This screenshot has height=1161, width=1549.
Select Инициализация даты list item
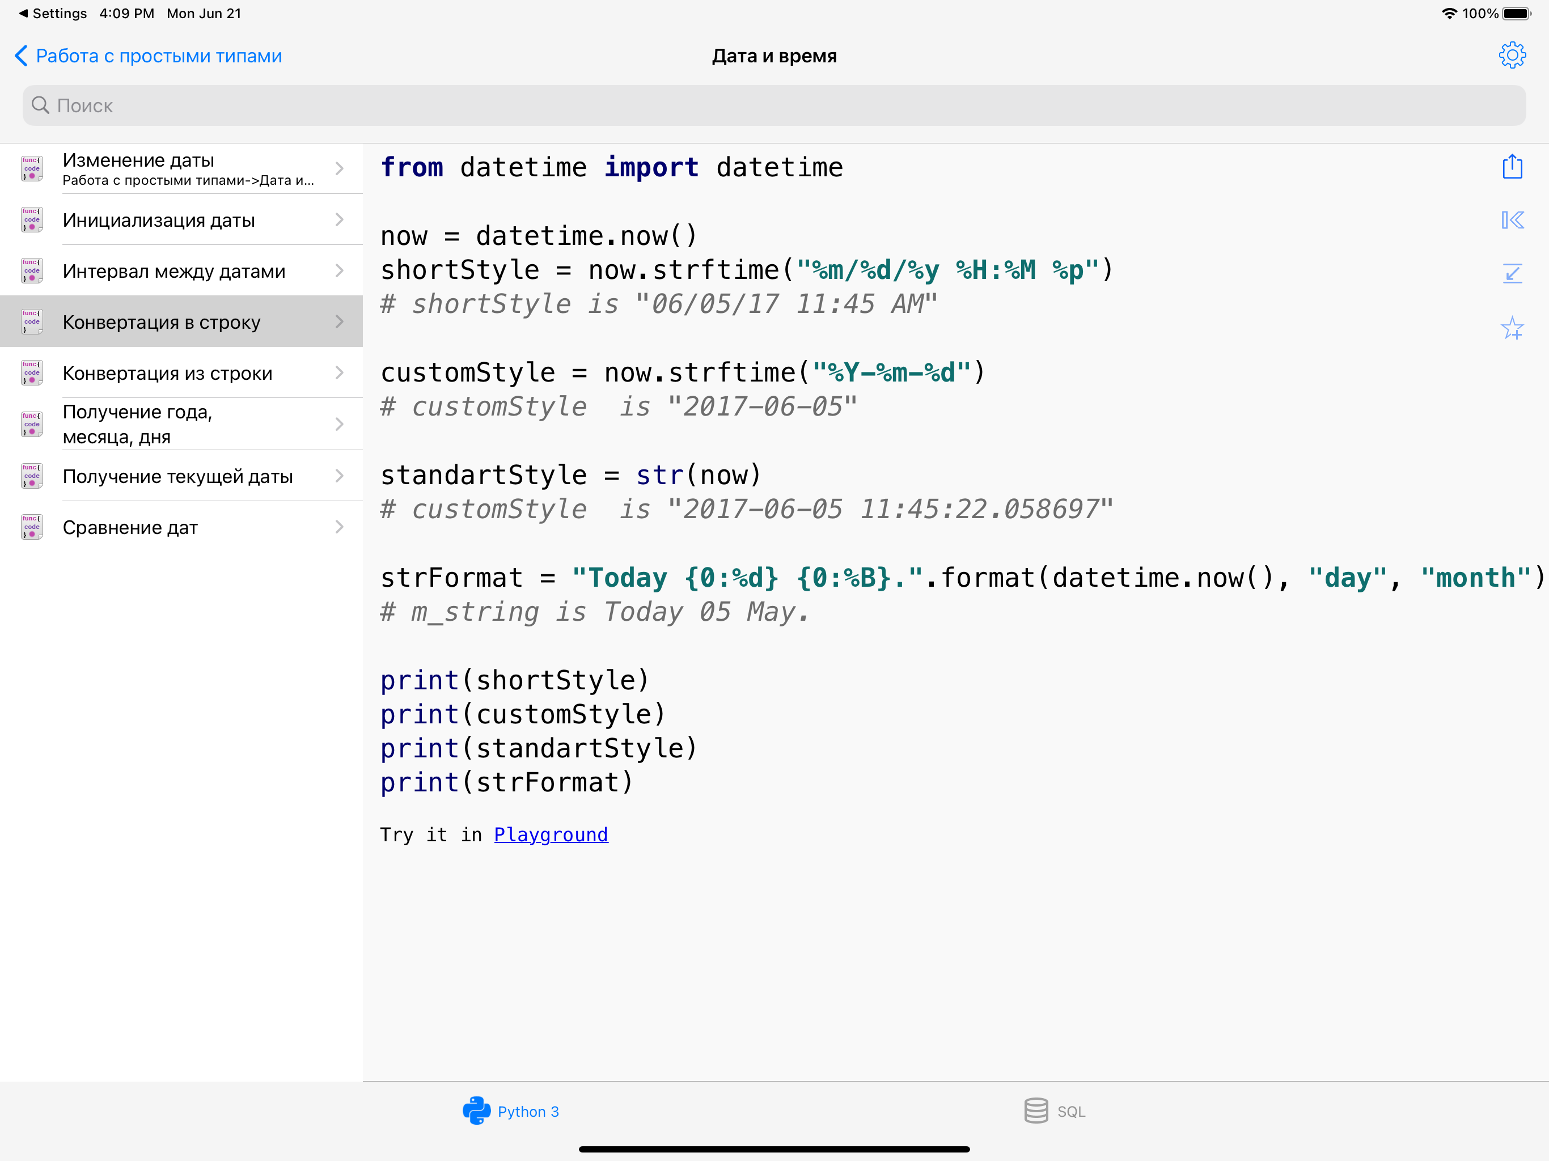181,220
